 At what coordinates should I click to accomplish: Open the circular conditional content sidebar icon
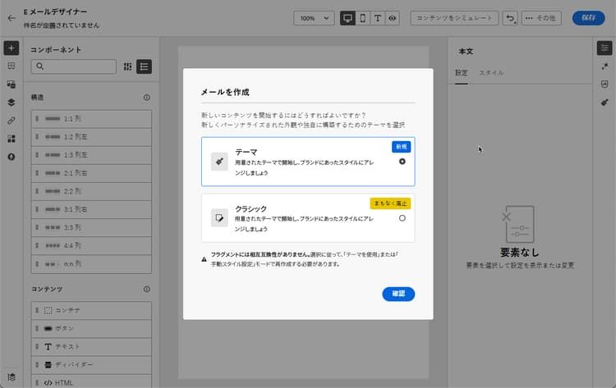(x=11, y=157)
